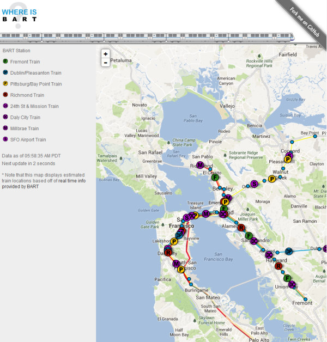
Task: Click the red Richmond Train legend icon
Action: tap(5, 95)
